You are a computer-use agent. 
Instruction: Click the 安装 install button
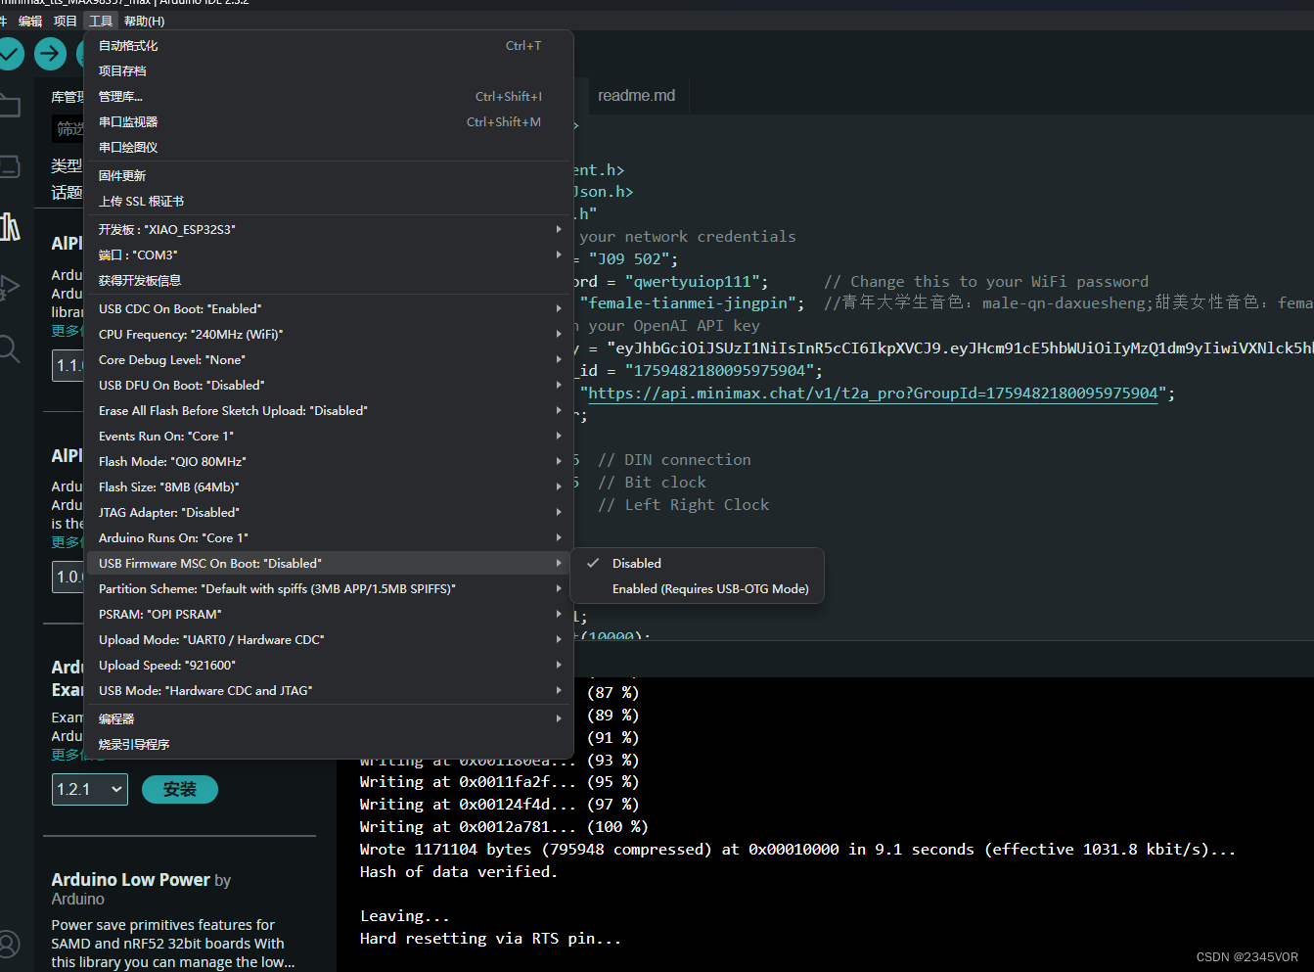tap(180, 789)
